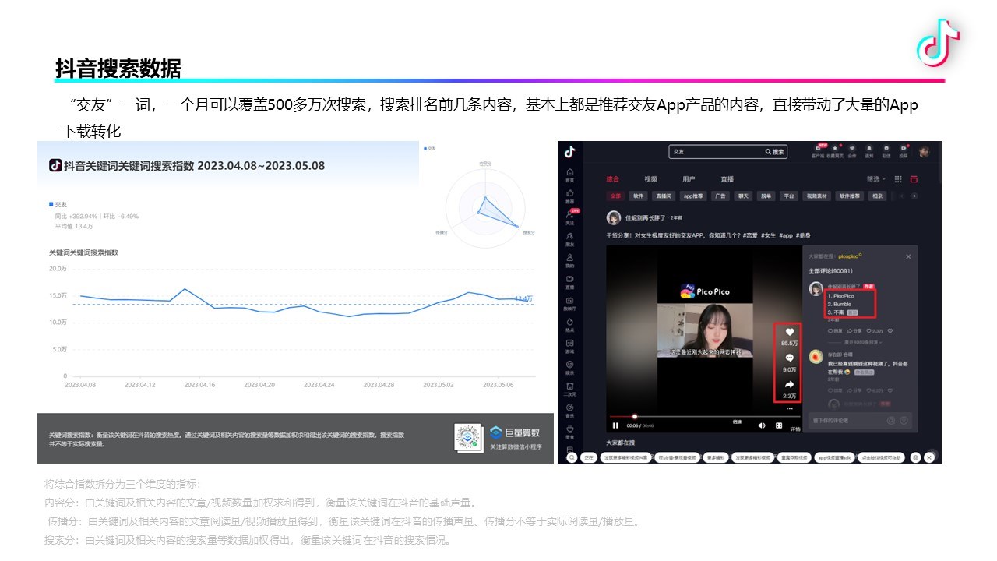Select the app推荐 filter chip
This screenshot has height=561, width=997.
pyautogui.click(x=692, y=196)
